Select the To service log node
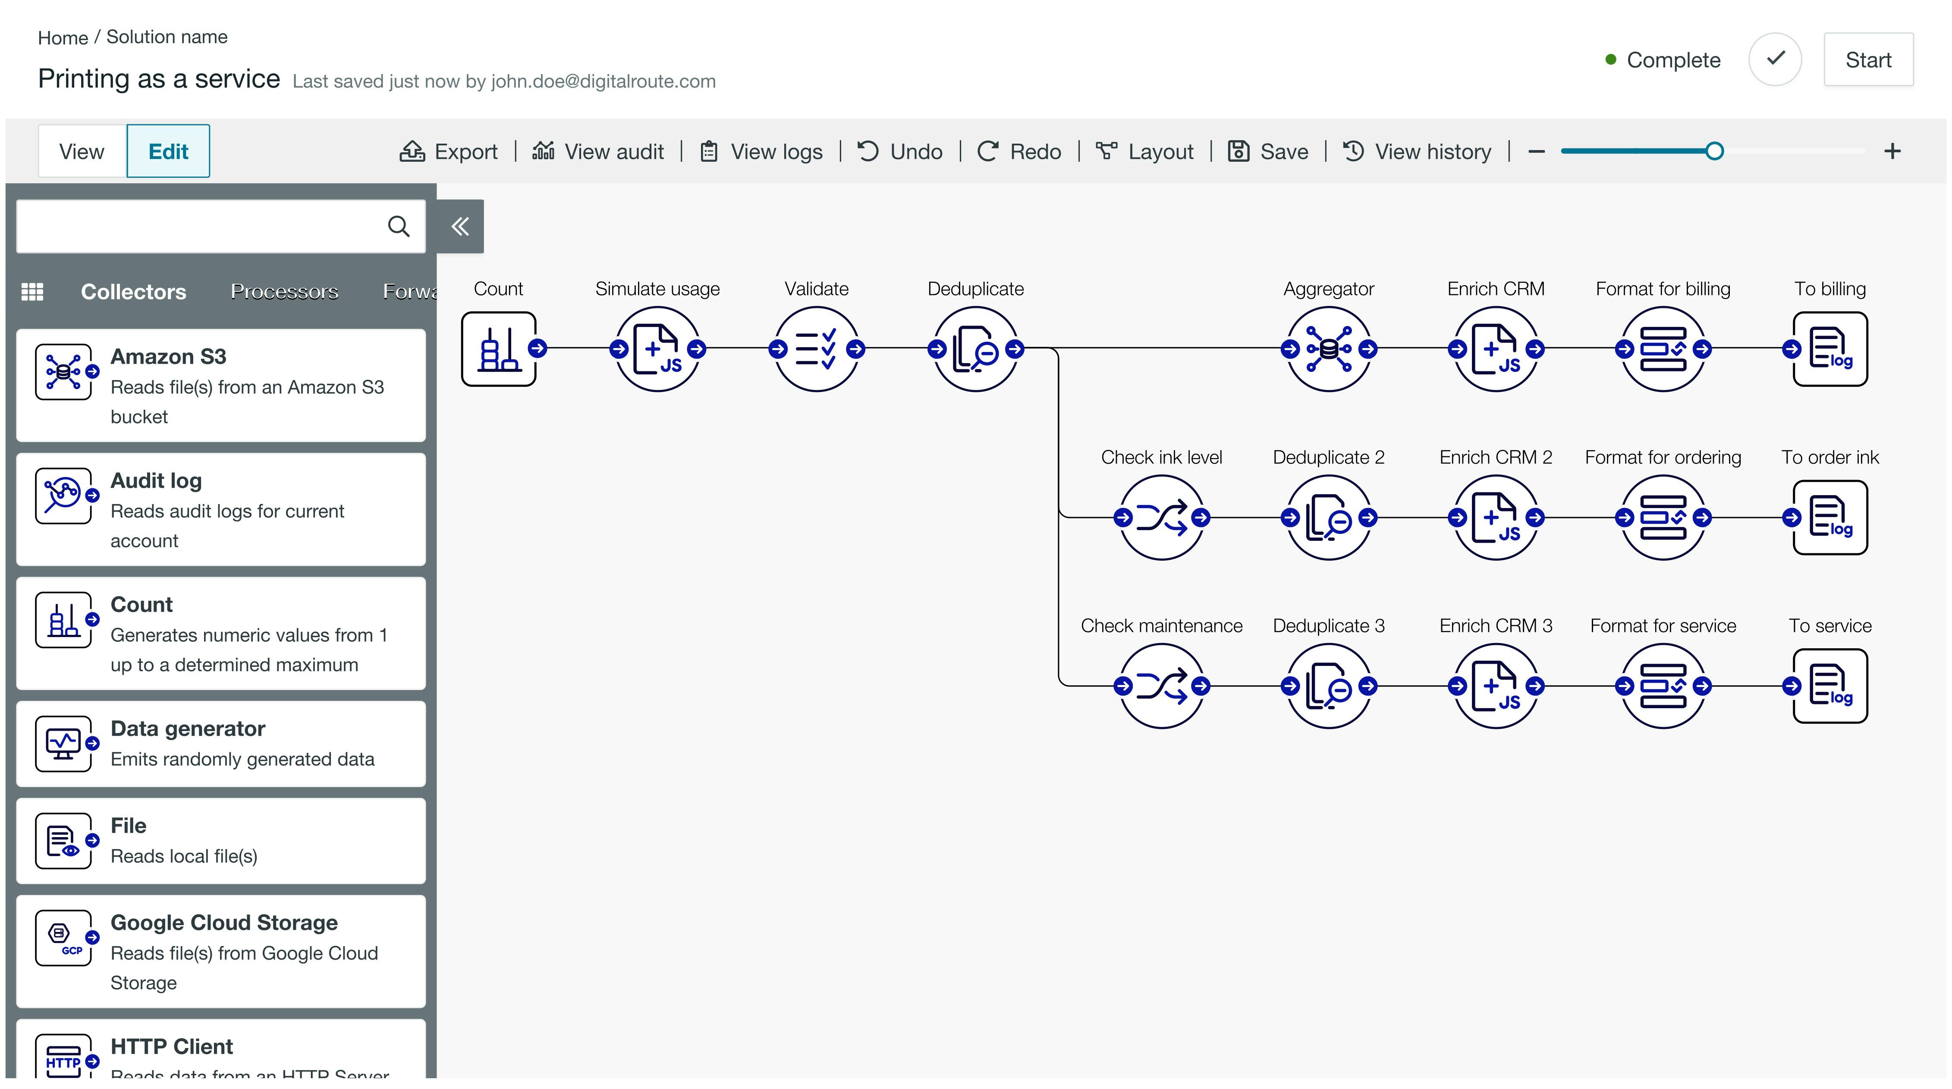This screenshot has height=1089, width=1952. (1830, 686)
